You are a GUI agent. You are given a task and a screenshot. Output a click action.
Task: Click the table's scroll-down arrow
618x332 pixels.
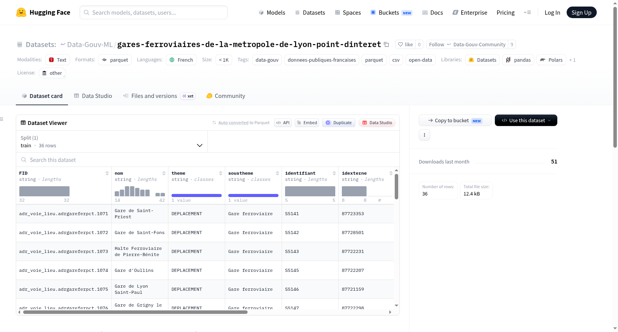click(x=396, y=305)
